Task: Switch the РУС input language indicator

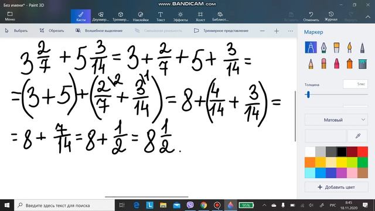Action: pyautogui.click(x=333, y=205)
